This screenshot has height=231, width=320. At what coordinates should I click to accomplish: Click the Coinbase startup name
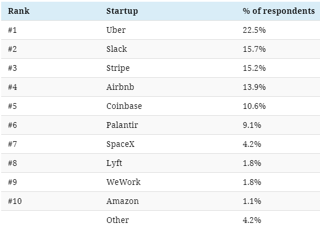(124, 106)
